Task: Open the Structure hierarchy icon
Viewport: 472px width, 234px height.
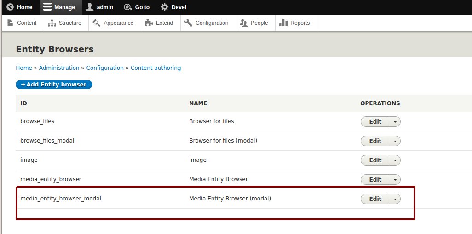Action: pos(52,23)
